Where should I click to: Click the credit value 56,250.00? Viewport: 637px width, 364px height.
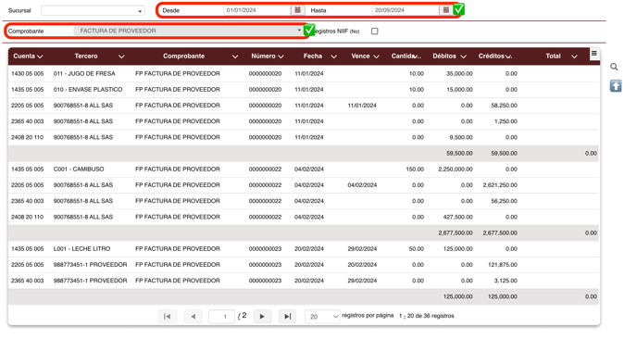point(505,201)
